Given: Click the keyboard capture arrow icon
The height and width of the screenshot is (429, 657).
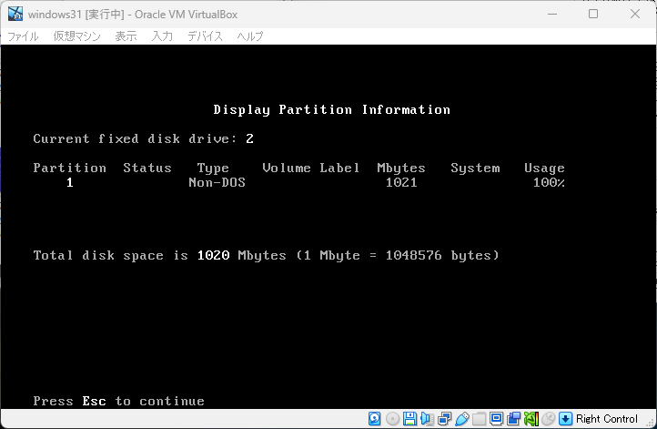Looking at the screenshot, I should pos(565,418).
